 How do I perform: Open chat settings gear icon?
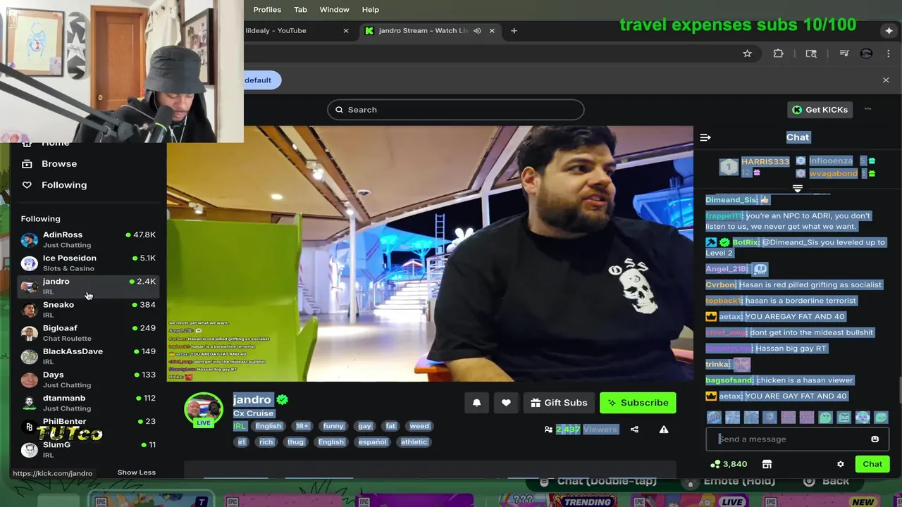[840, 464]
